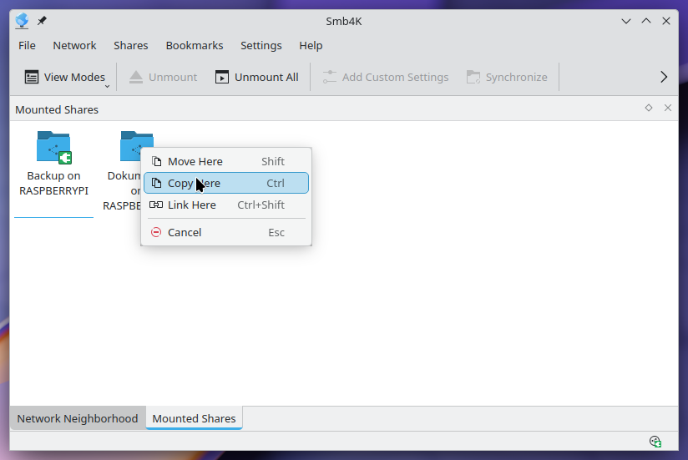
Task: Click the Backup on RASPBERRYPI label text
Action: pyautogui.click(x=54, y=184)
